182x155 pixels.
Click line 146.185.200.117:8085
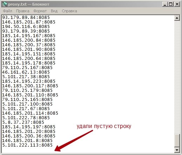(x=30, y=86)
